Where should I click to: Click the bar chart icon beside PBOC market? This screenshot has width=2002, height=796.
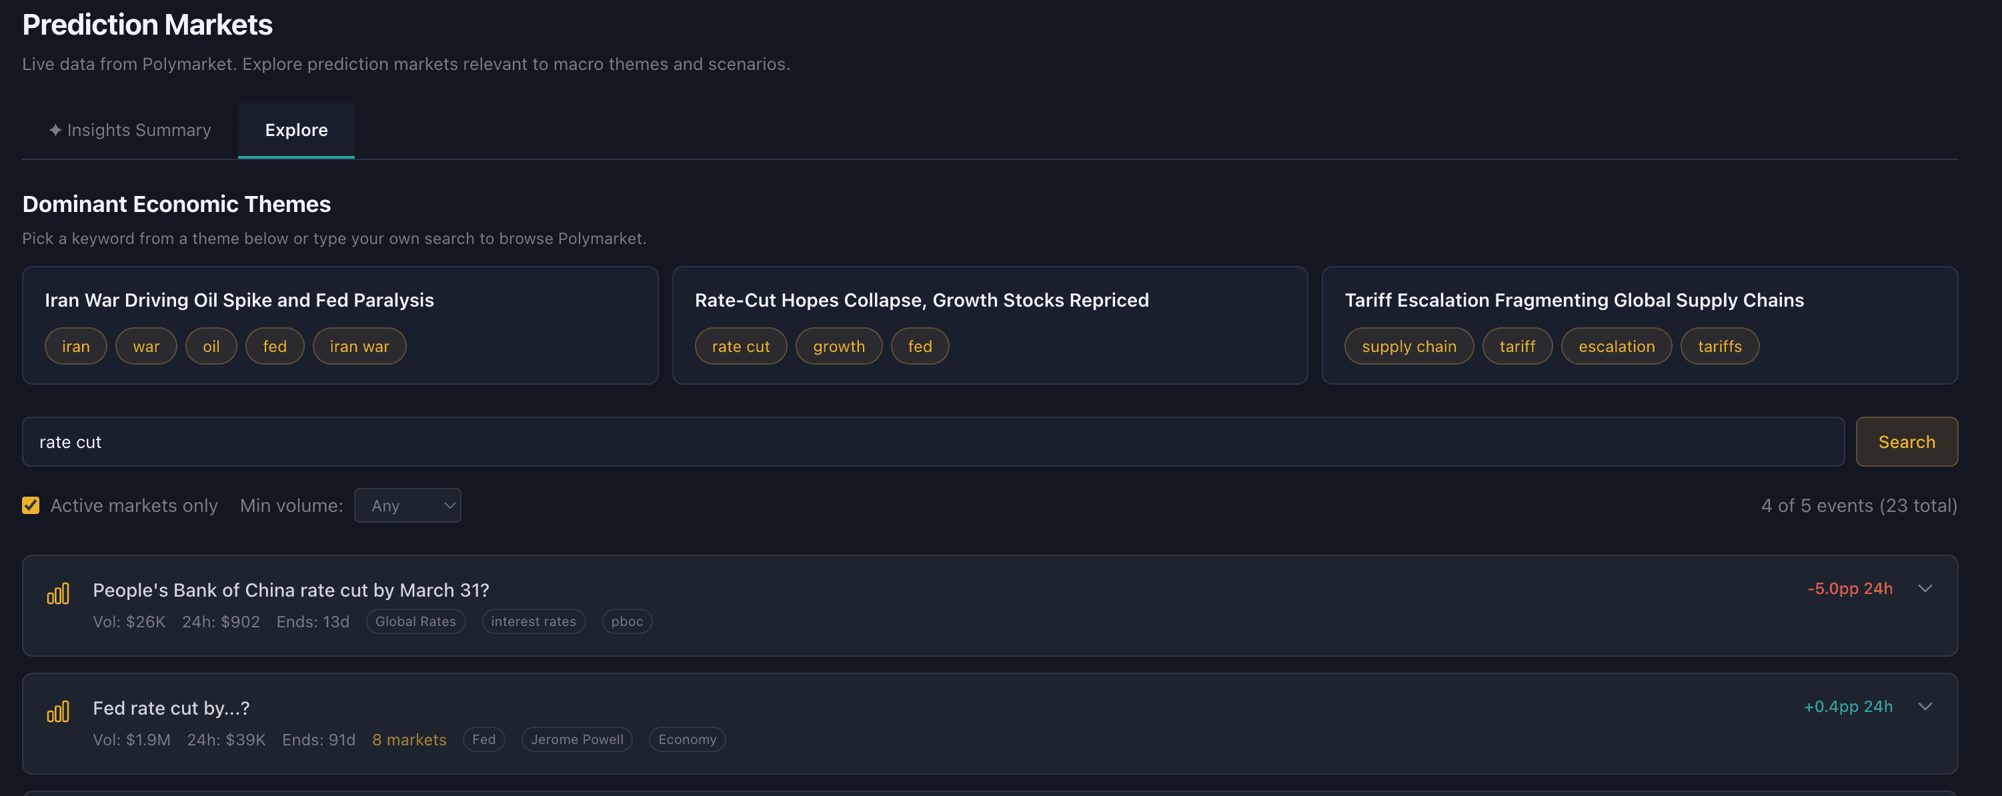tap(58, 593)
